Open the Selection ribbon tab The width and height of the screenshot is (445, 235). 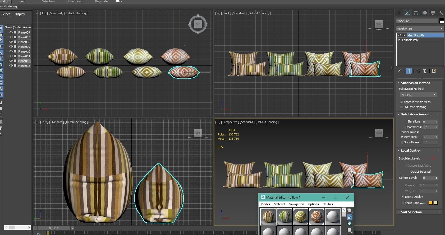tap(48, 2)
